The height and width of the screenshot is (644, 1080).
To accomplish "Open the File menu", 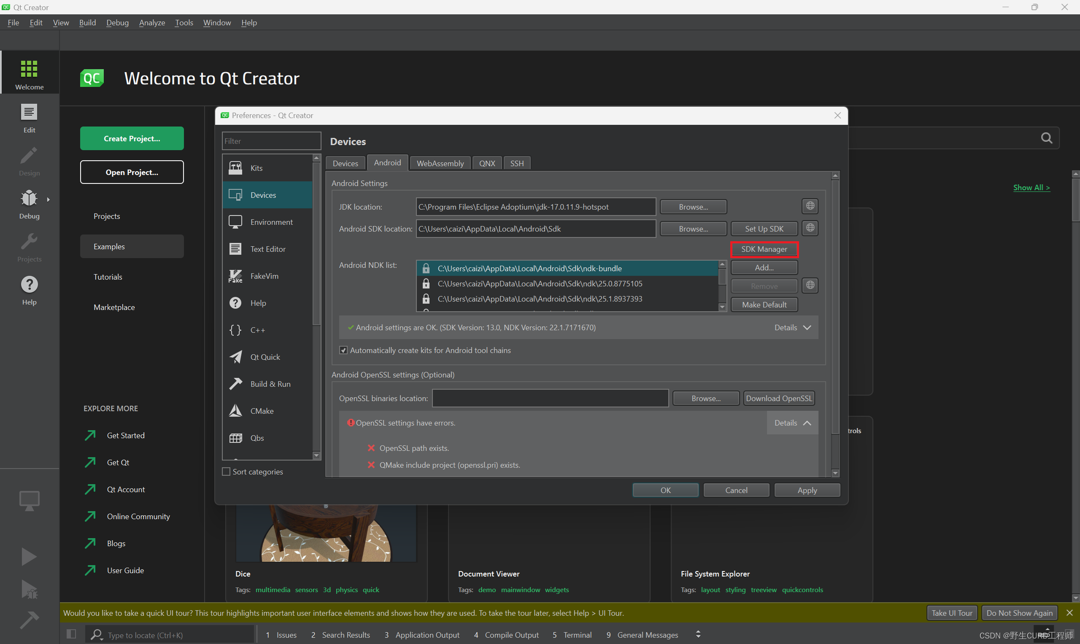I will coord(13,23).
